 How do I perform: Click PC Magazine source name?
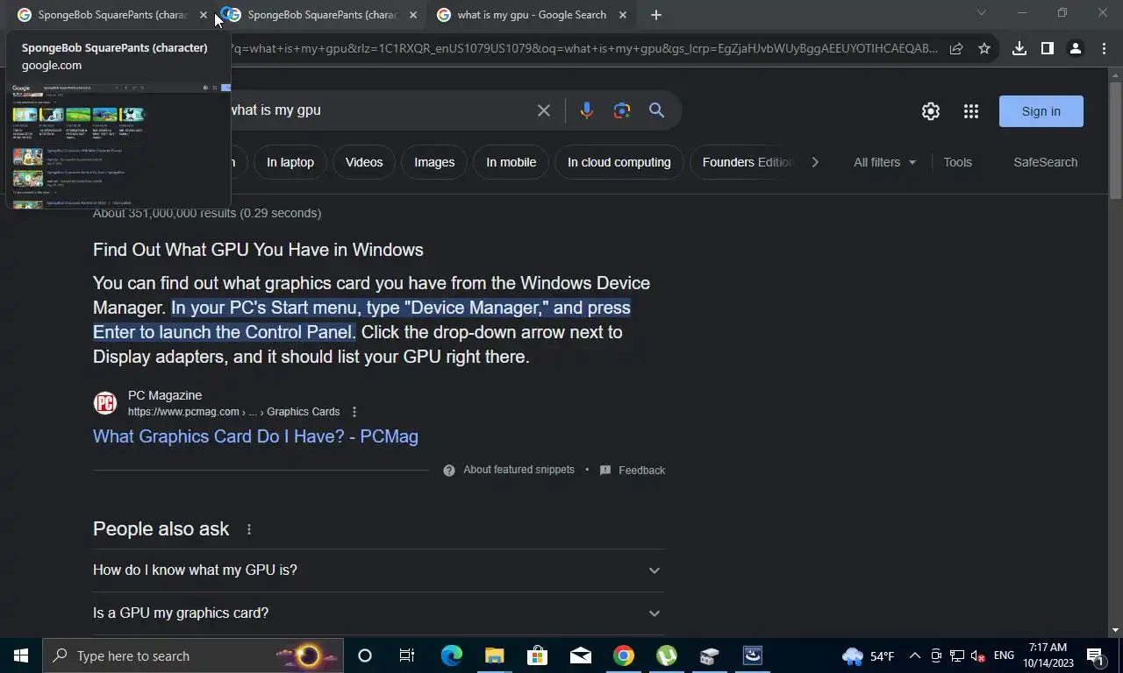(x=165, y=395)
